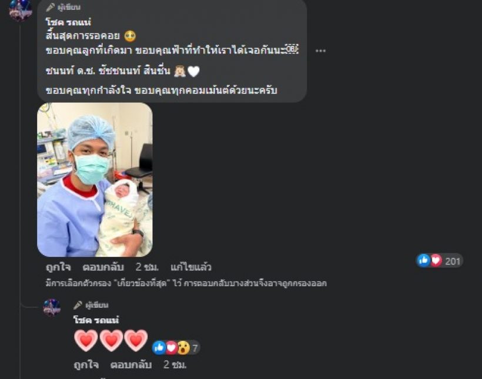482x379 pixels.
Task: Open the โชค รถแห่ name on the reply
Action: [x=96, y=320]
